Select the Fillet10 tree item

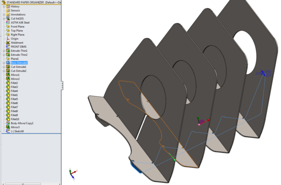(x=13, y=119)
